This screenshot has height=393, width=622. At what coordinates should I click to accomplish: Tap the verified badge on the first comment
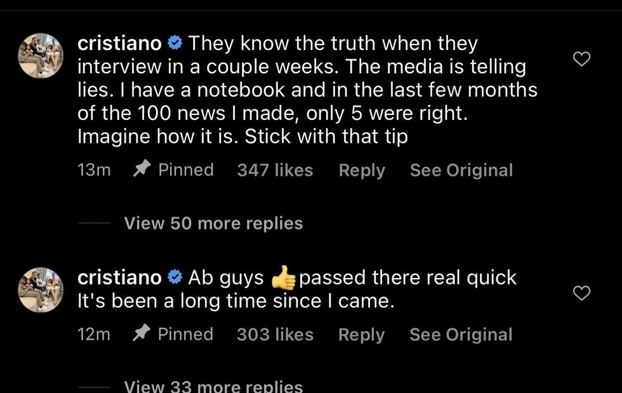click(x=175, y=43)
